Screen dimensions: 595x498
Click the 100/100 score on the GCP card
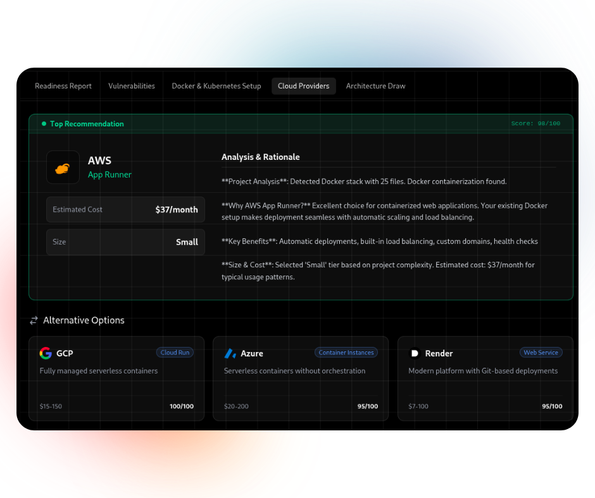pos(182,406)
